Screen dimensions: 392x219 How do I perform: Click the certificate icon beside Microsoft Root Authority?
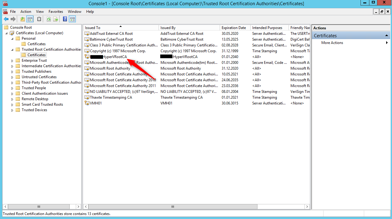point(87,68)
